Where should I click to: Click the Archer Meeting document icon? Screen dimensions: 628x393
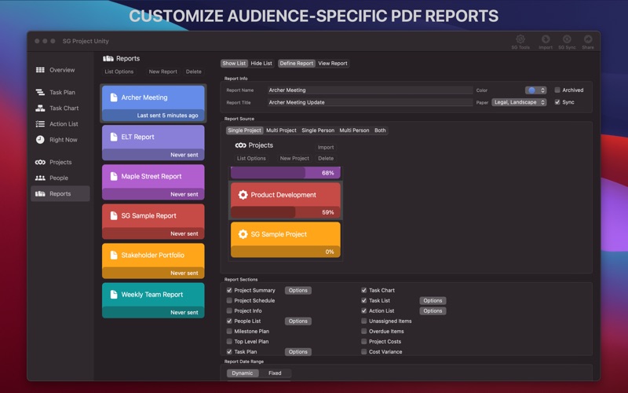(114, 97)
